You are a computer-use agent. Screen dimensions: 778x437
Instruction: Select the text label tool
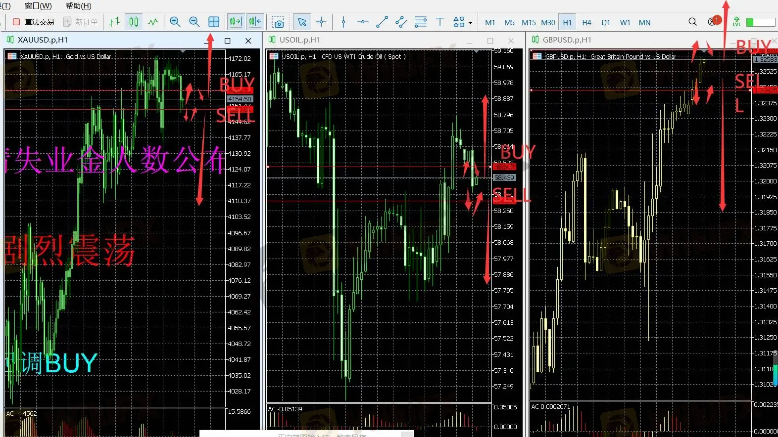pyautogui.click(x=440, y=22)
